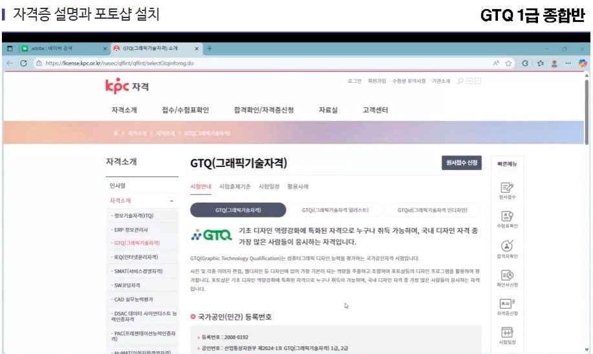
Task: Click the site search magnifier icon
Action: point(460,81)
